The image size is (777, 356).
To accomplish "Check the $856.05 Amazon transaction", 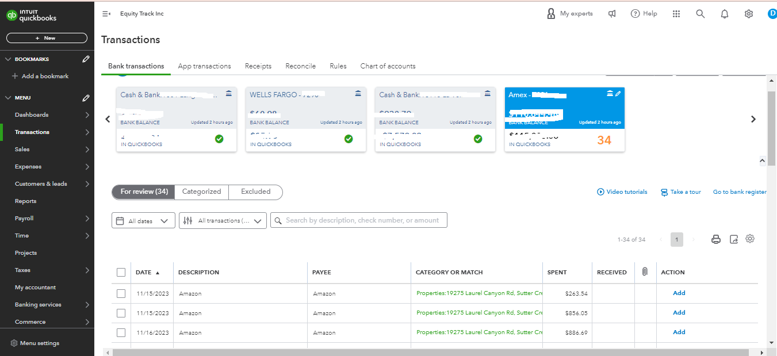I will coord(121,313).
